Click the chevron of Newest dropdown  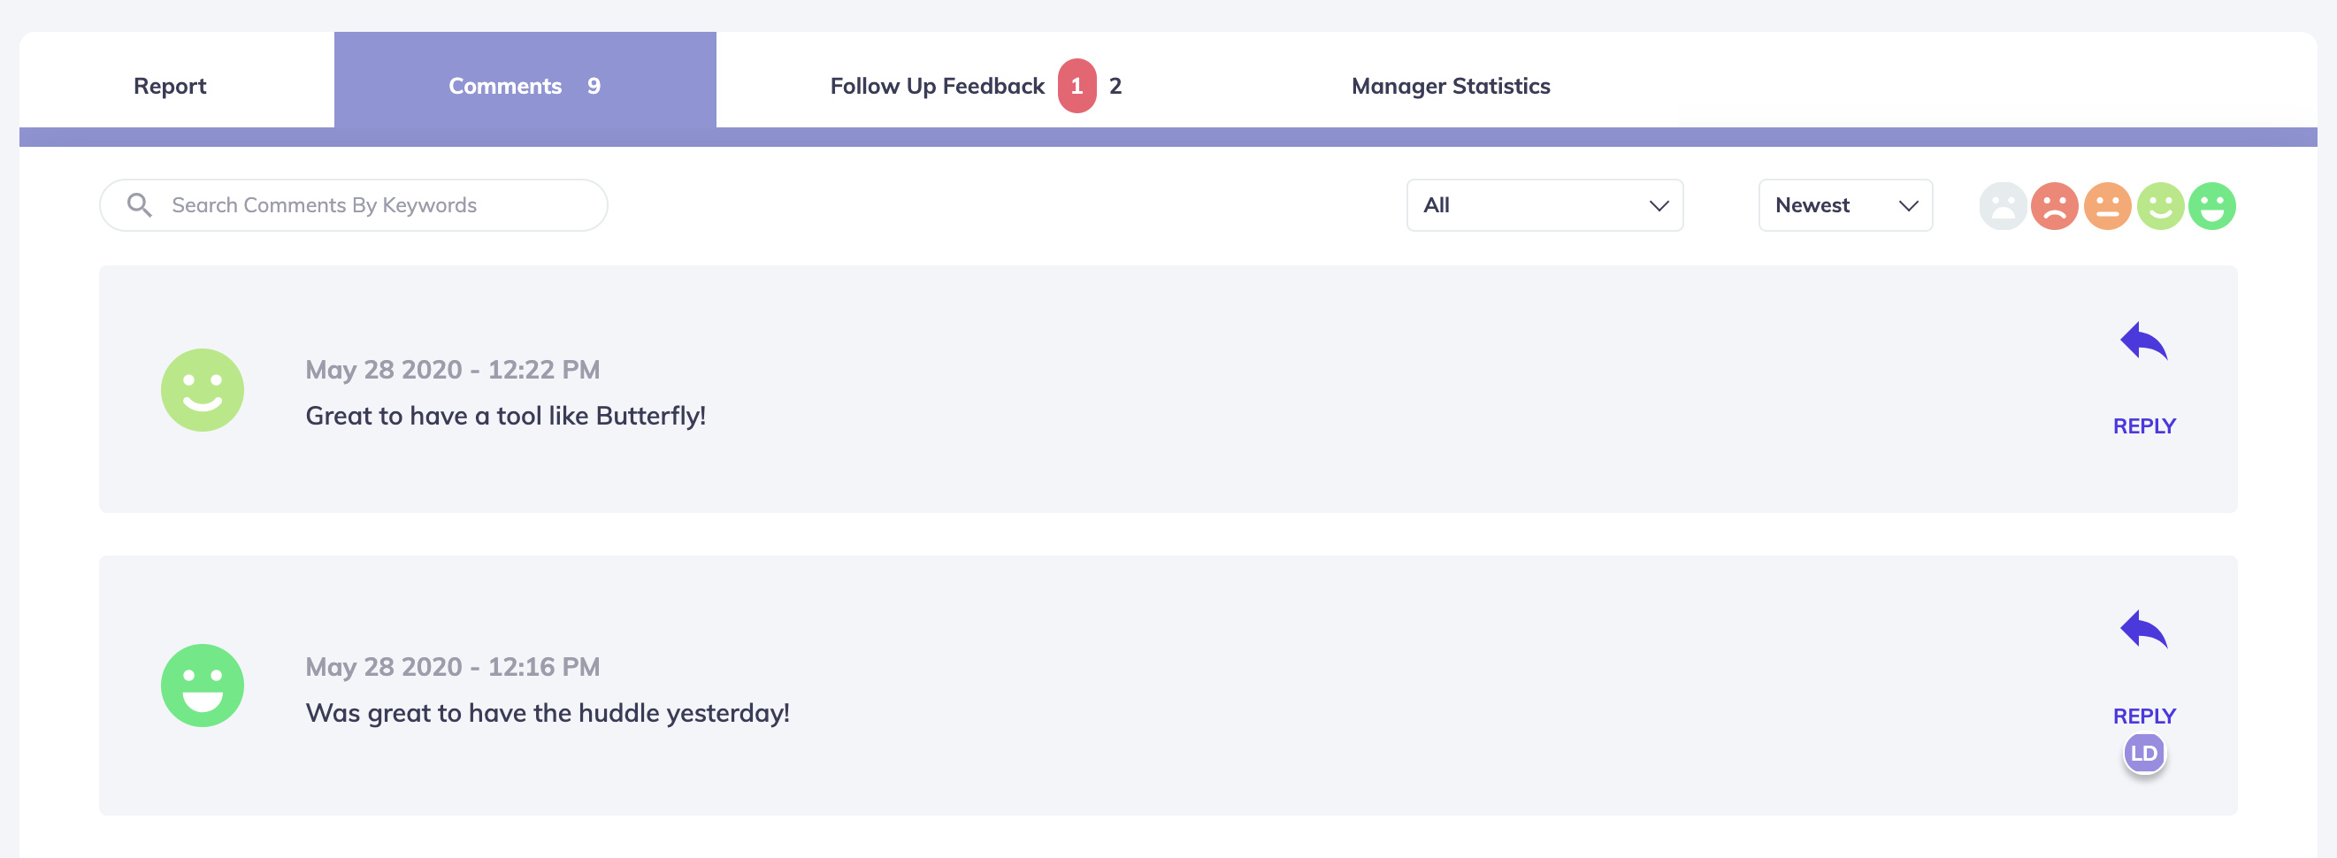click(1908, 206)
